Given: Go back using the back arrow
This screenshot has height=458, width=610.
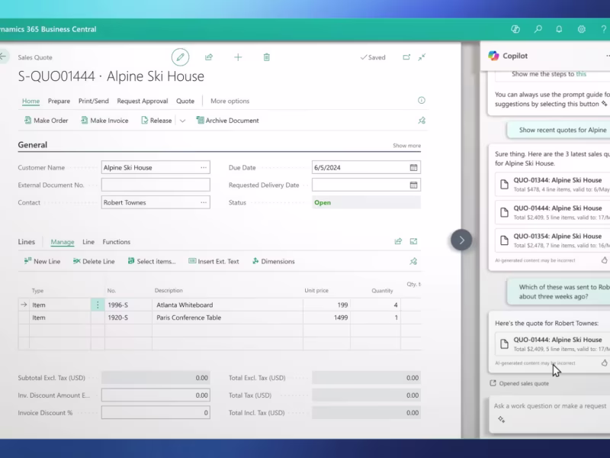Looking at the screenshot, I should [x=3, y=56].
